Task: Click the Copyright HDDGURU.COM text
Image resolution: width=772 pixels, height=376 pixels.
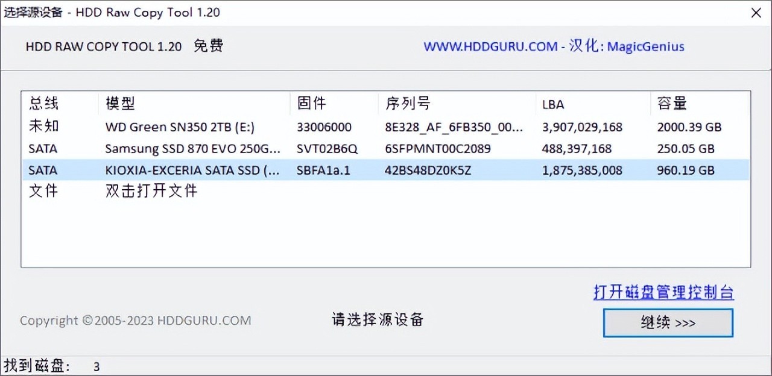Action: (x=135, y=321)
